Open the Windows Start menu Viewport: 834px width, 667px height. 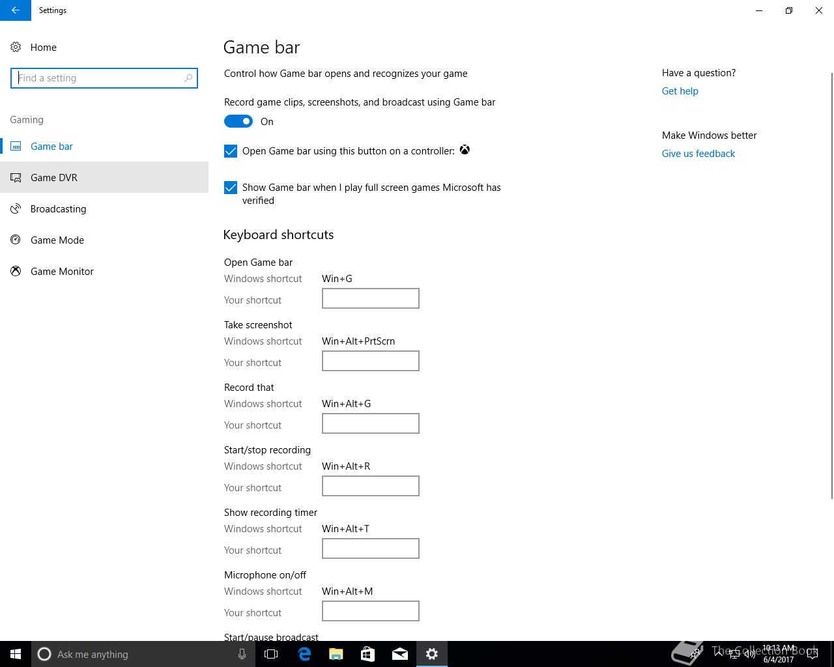pos(16,654)
